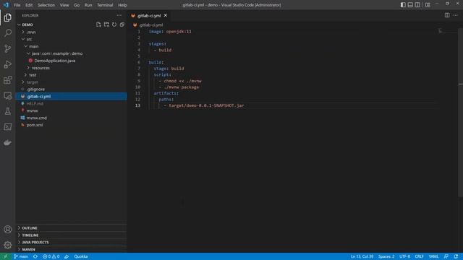463x260 pixels.
Task: Open errors and warnings count in status bar
Action: [51, 256]
